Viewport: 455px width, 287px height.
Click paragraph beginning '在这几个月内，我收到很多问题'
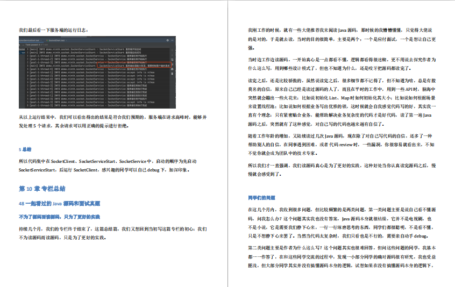coord(342,223)
